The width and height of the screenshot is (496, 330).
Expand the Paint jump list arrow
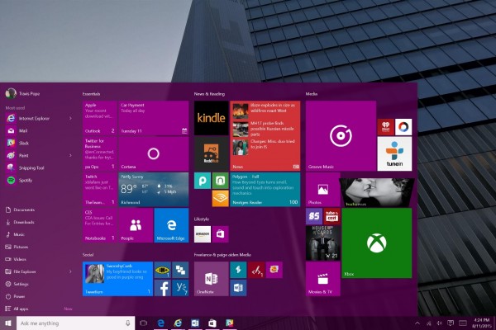[x=70, y=155]
